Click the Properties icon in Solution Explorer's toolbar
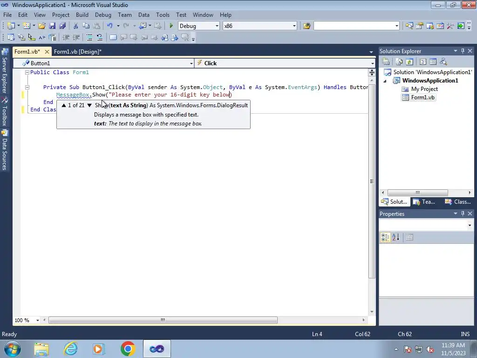This screenshot has width=477, height=358. (386, 62)
